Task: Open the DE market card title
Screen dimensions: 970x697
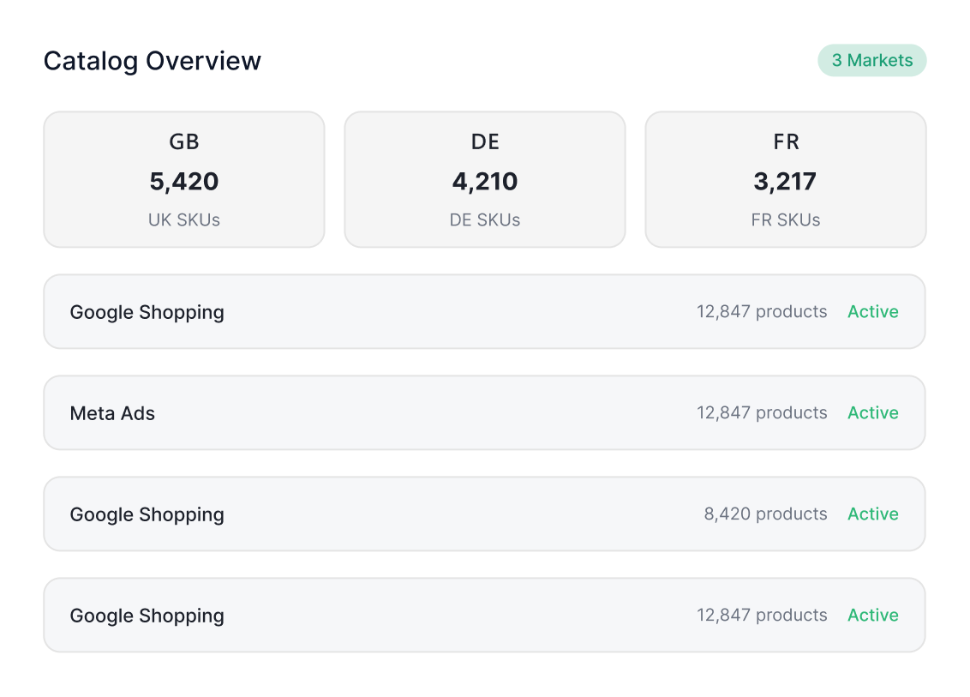Action: coord(485,141)
